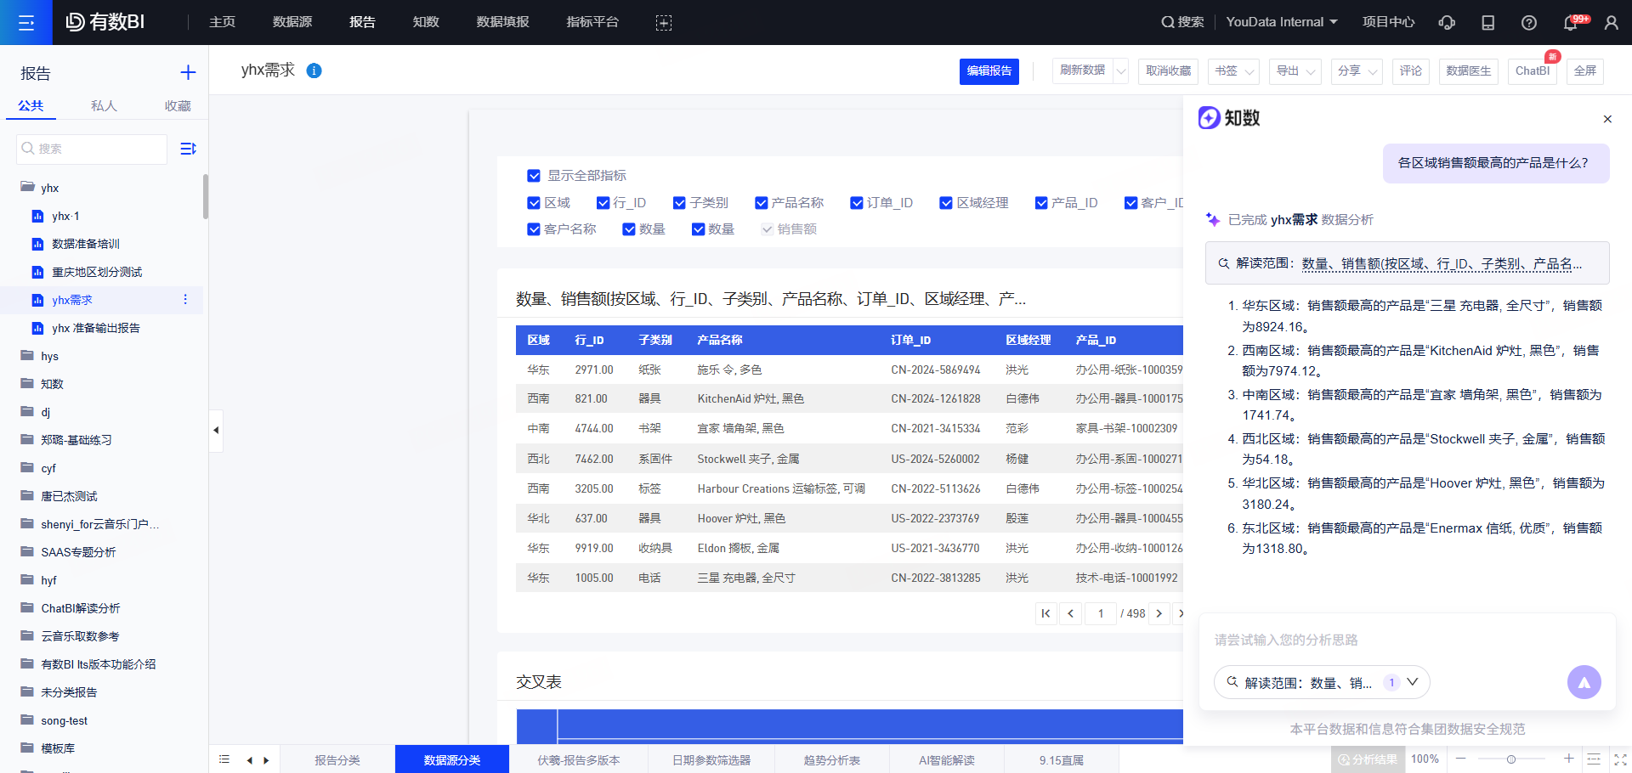Screen dimensions: 1632x773
Task: Adjust the zoom slider in status bar
Action: click(1511, 759)
